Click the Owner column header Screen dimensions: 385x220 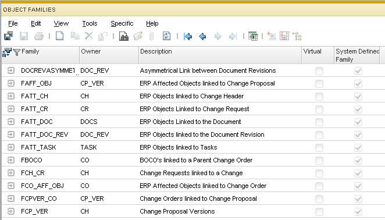(109, 55)
